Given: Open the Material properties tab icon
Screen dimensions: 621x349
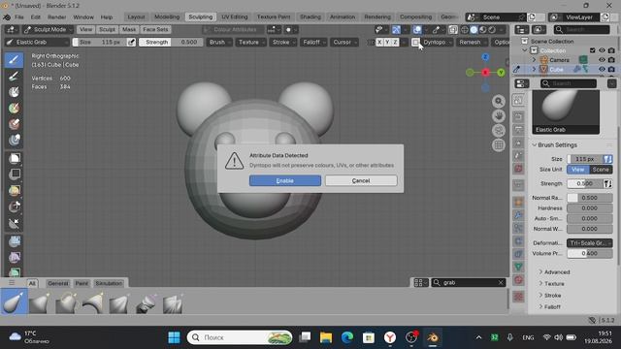Looking at the screenshot, I should [518, 280].
